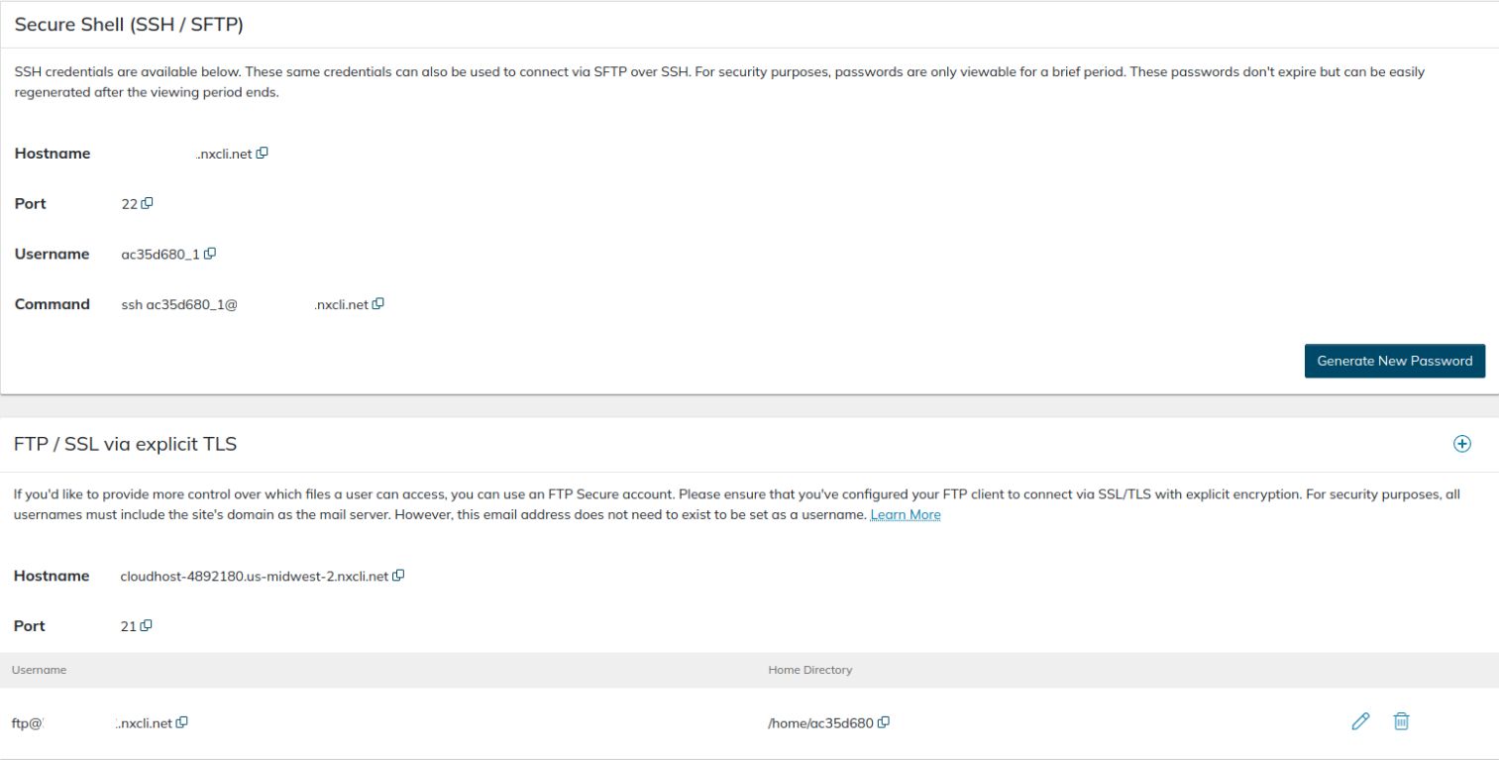Copy the SSH port number 22
1499x760 pixels.
coord(147,203)
